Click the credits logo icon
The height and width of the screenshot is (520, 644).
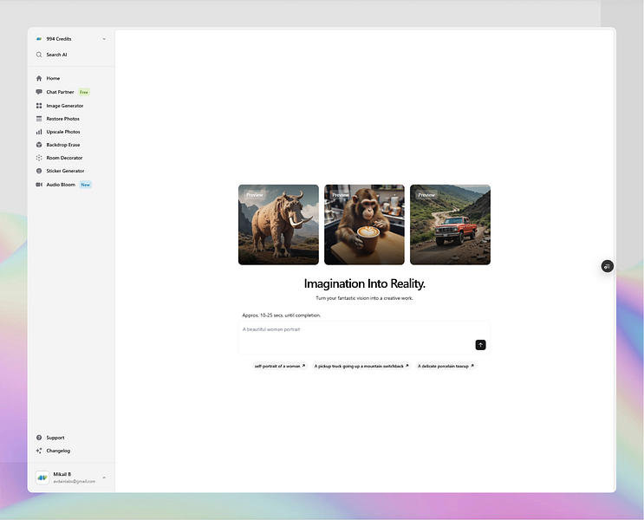[39, 39]
